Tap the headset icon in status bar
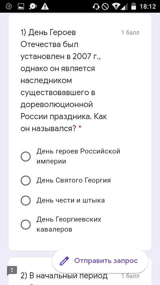The height and width of the screenshot is (285, 160). tap(96, 7)
